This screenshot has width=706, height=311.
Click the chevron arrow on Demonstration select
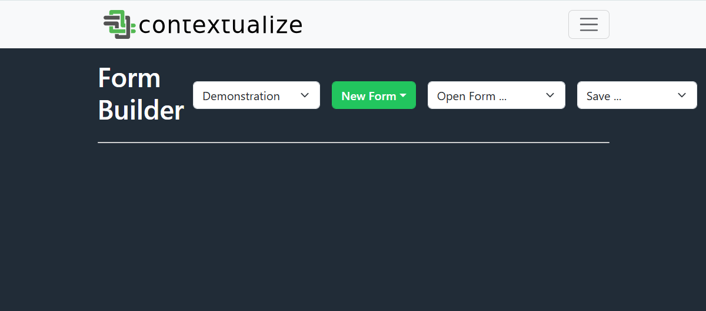[x=305, y=95]
